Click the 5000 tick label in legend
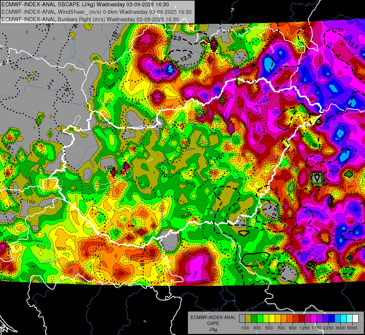The width and height of the screenshot is (365, 335). click(352, 328)
